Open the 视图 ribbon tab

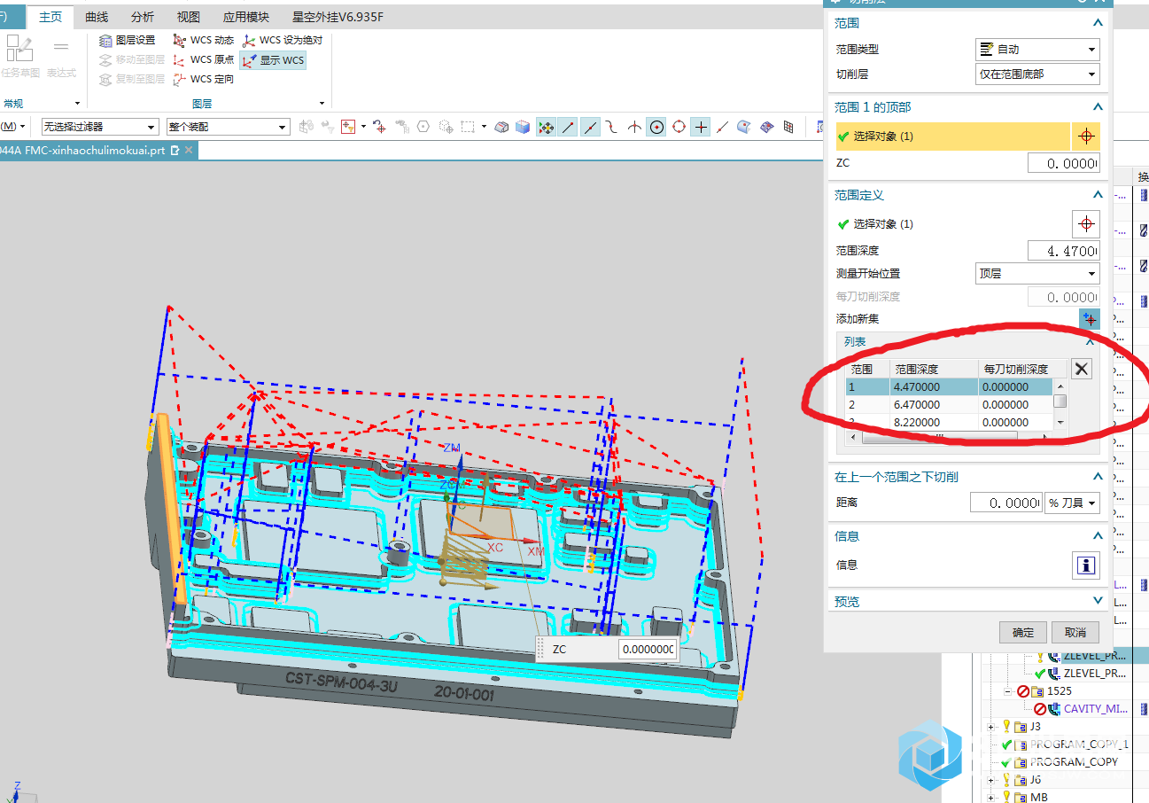188,17
